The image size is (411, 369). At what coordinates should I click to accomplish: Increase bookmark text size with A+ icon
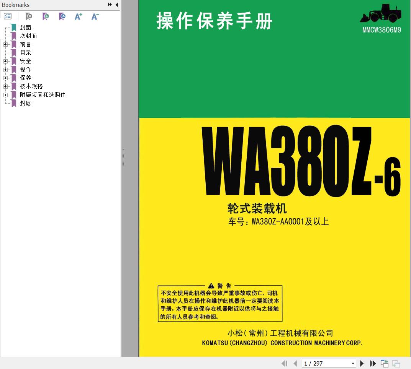[79, 16]
